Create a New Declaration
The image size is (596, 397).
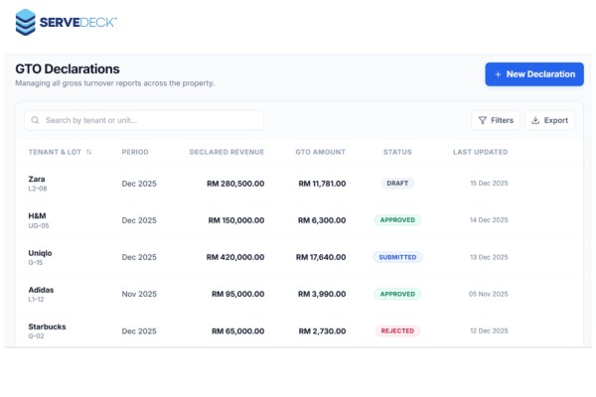click(534, 74)
